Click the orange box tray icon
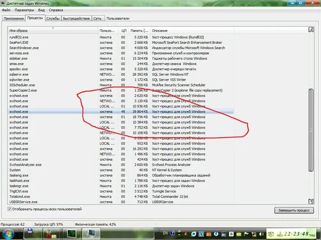The height and width of the screenshot is (240, 321). pyautogui.click(x=209, y=234)
